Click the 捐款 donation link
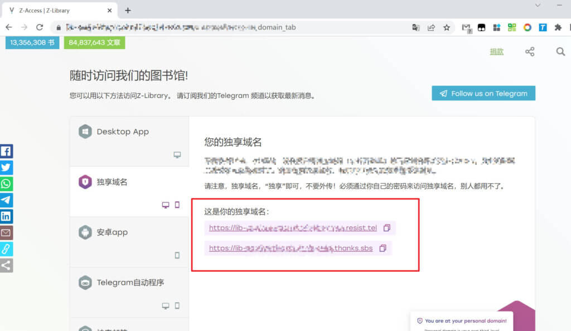The image size is (571, 331). click(496, 52)
